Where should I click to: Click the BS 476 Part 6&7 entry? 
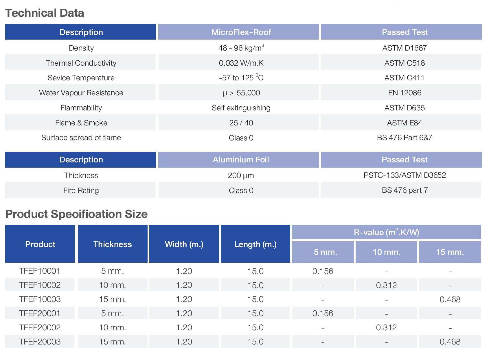(404, 138)
